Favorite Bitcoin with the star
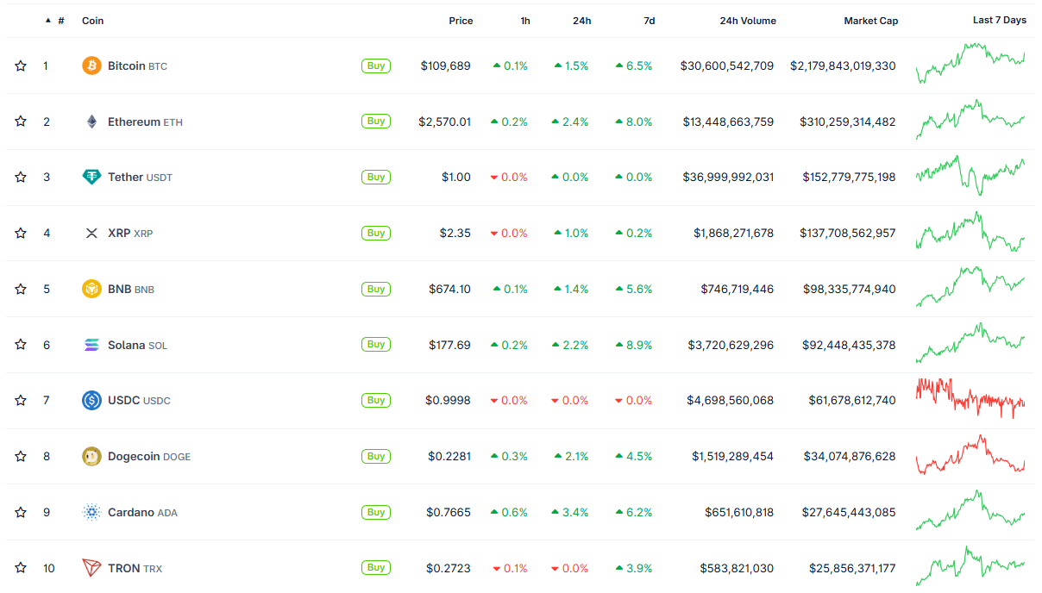1042x593 pixels. coord(21,66)
